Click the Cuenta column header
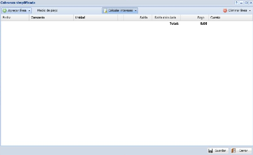The height and width of the screenshot is (155, 253). [x=231, y=17]
